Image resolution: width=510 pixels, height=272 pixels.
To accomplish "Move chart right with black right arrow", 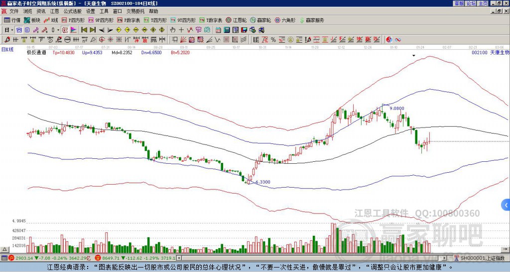I will pyautogui.click(x=110, y=30).
